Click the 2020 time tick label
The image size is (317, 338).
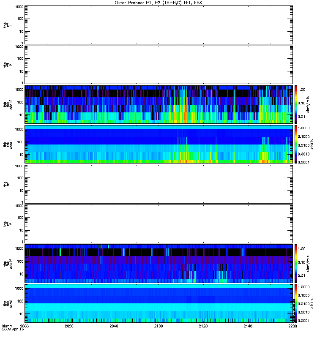coord(69,326)
